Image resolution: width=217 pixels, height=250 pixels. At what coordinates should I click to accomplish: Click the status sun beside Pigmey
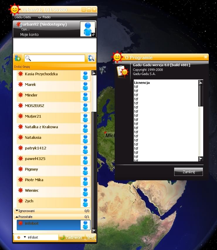[x=21, y=169]
